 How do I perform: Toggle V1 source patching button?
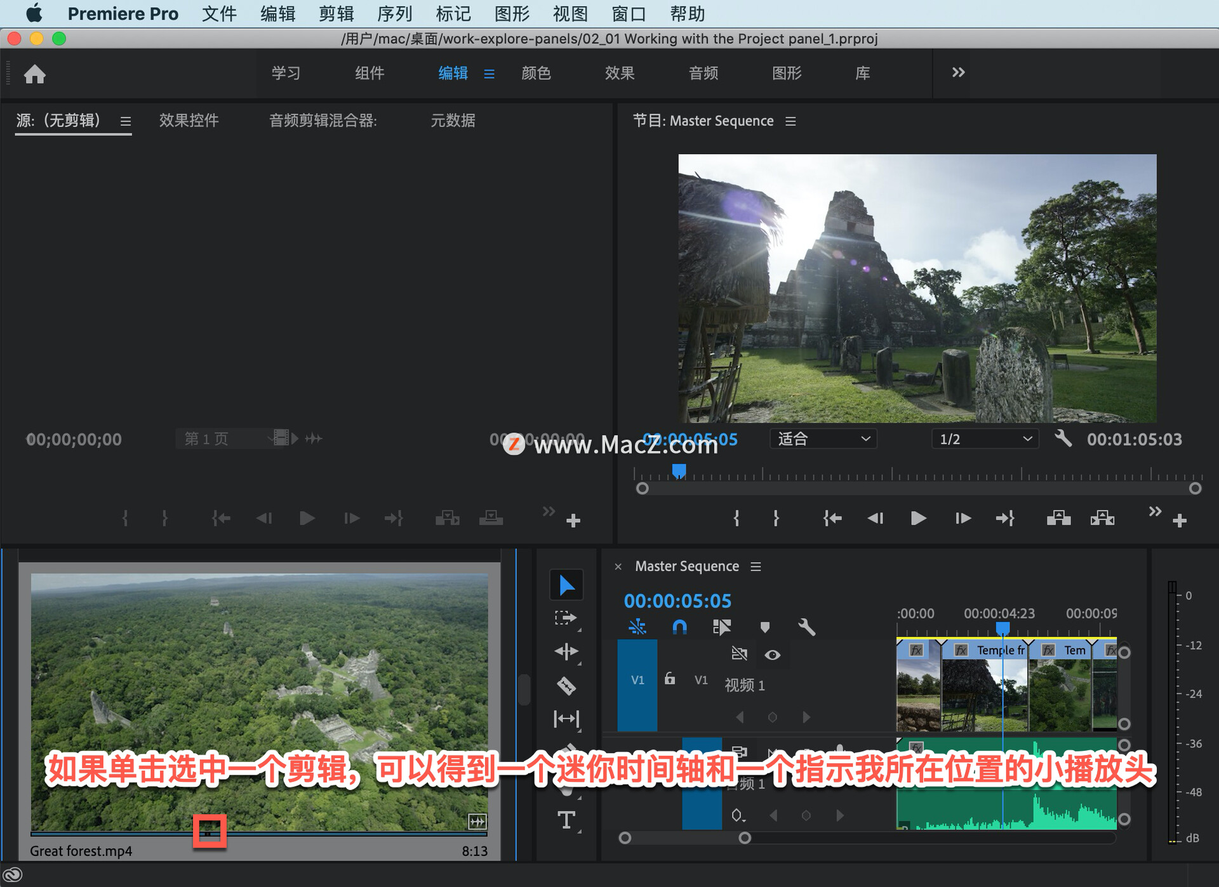pos(637,685)
